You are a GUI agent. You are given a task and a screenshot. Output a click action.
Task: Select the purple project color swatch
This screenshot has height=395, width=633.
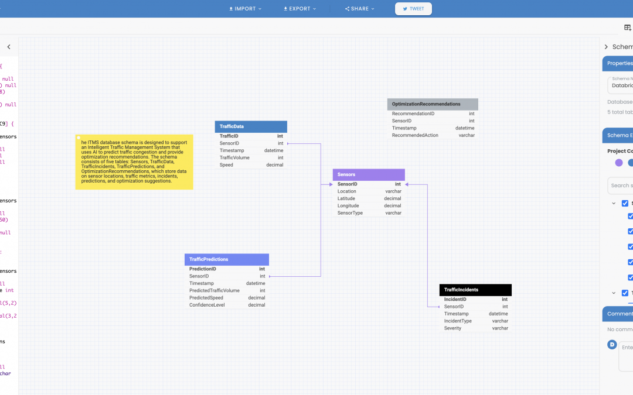point(619,163)
